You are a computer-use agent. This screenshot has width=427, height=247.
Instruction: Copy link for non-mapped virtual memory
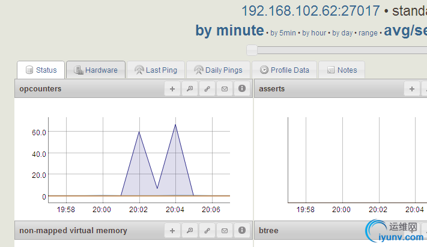207,231
